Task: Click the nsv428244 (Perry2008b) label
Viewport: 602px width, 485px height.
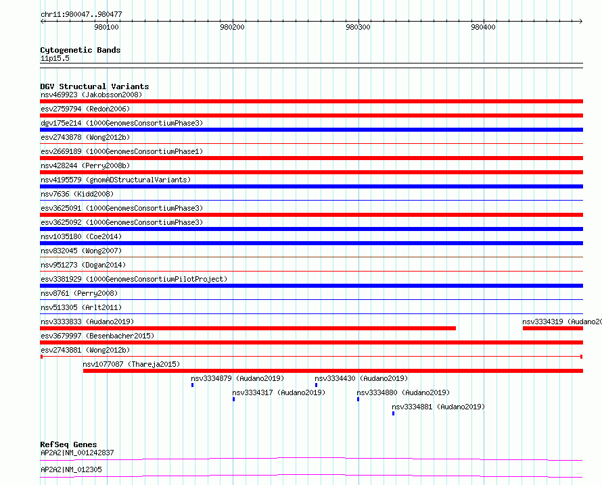Action: tap(85, 165)
